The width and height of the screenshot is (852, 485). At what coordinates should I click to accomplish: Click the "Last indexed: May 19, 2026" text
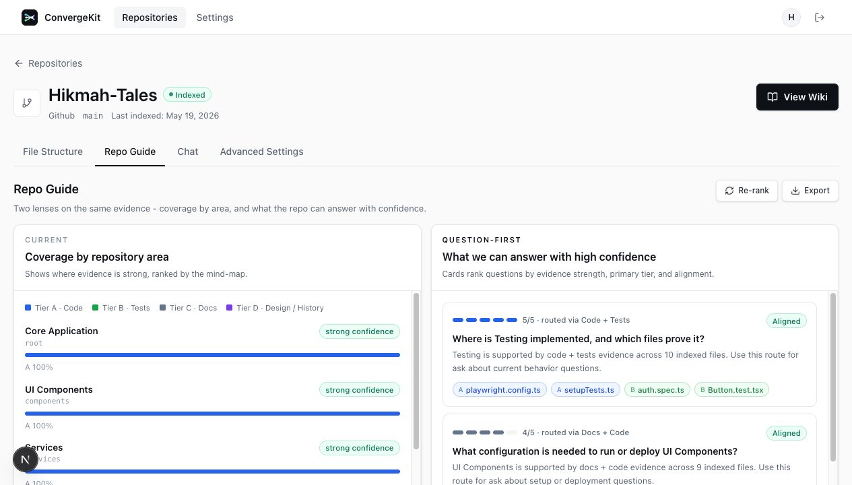tap(165, 116)
